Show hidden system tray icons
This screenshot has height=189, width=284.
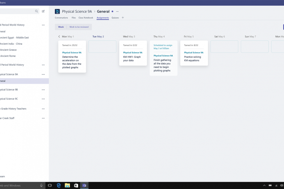pos(264,185)
